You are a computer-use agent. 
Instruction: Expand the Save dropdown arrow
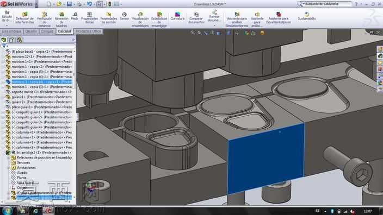(x=74, y=4)
